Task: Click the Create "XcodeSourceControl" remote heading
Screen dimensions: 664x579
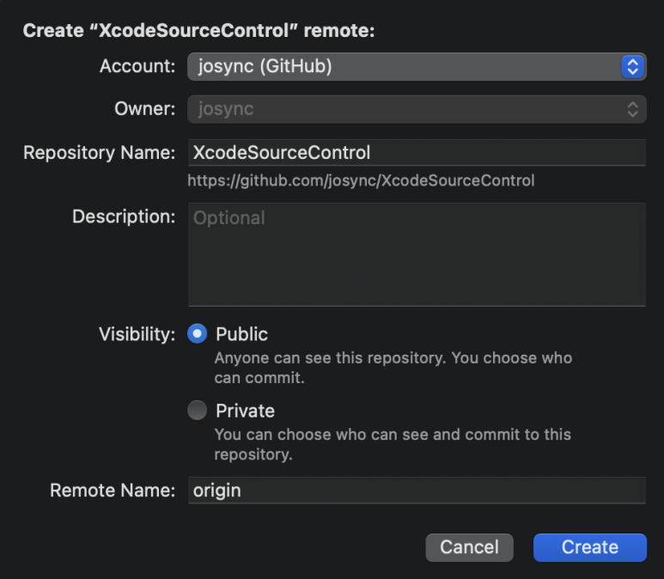Action: [x=198, y=30]
